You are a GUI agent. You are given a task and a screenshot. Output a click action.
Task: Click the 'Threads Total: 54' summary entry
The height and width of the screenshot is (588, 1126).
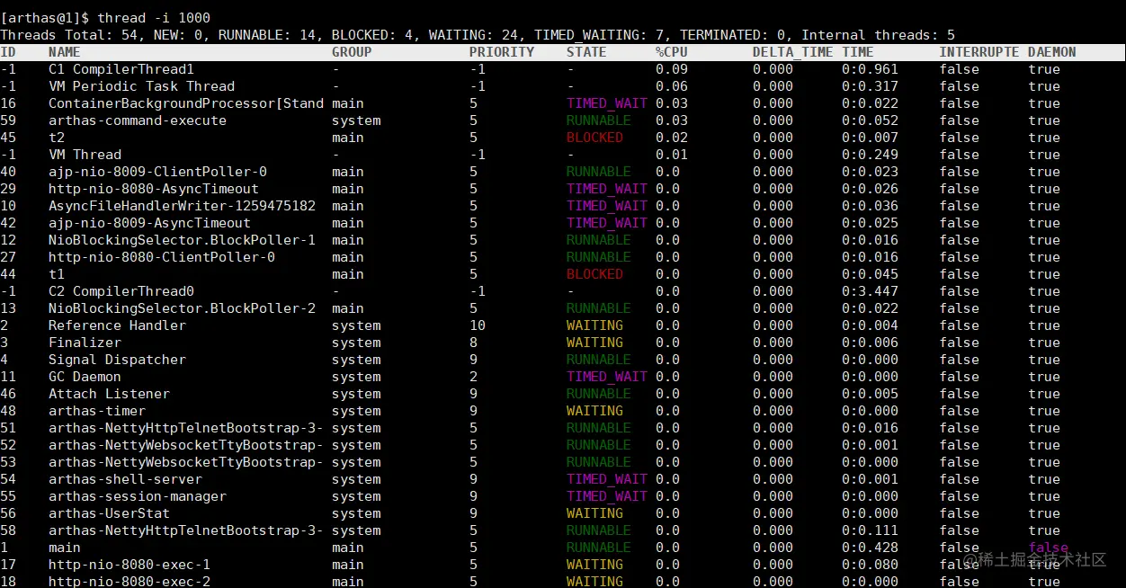(x=69, y=34)
